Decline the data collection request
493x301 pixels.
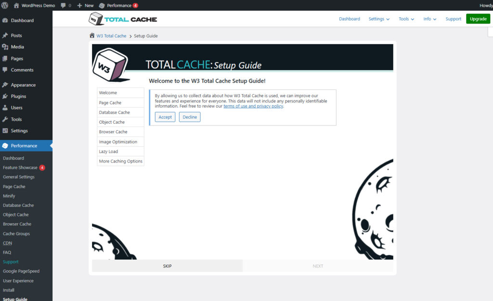(190, 117)
